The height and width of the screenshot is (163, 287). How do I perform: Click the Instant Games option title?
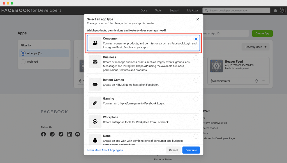tap(113, 80)
